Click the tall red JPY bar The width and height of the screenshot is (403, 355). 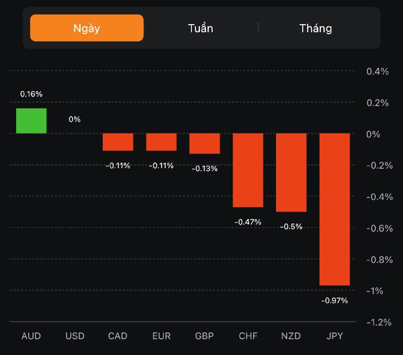tap(334, 209)
